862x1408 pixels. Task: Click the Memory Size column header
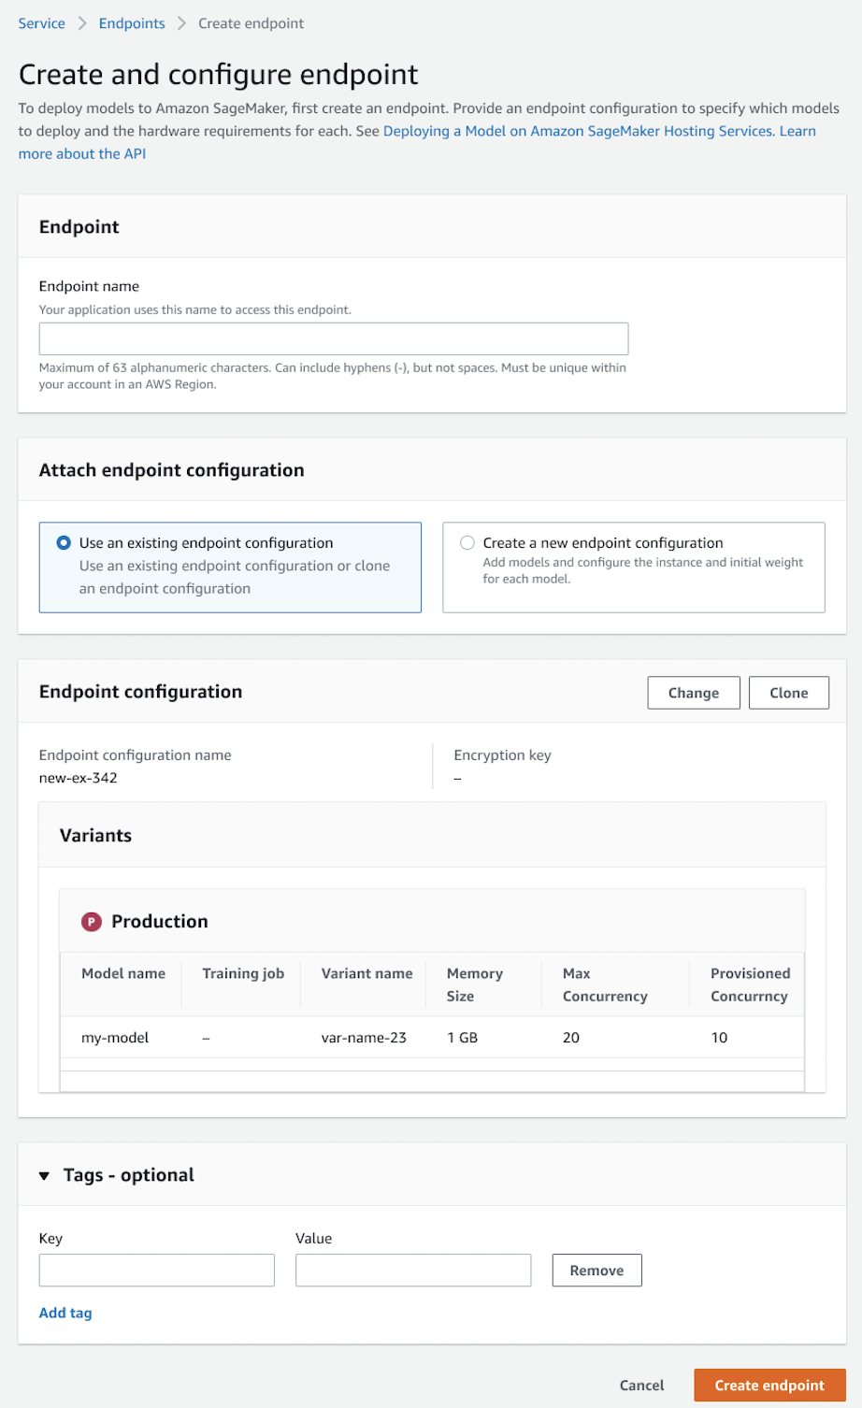(x=475, y=984)
